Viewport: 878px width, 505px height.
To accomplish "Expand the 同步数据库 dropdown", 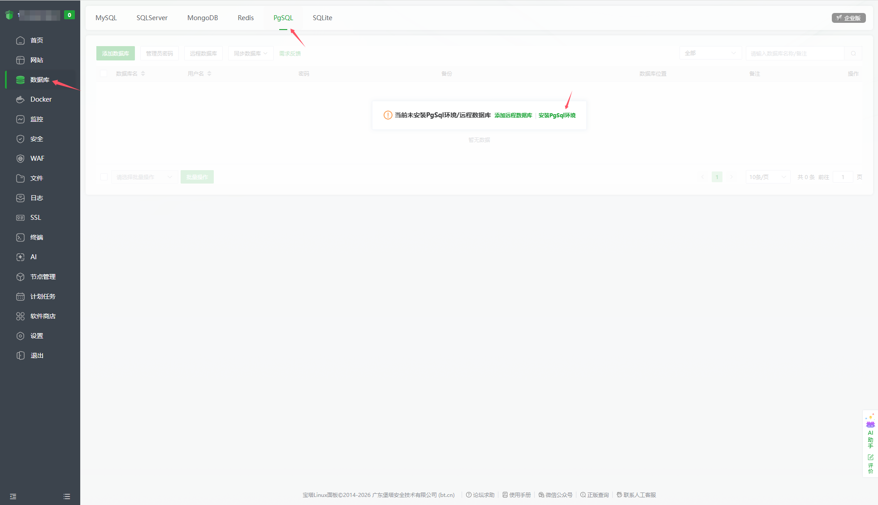I will 251,53.
